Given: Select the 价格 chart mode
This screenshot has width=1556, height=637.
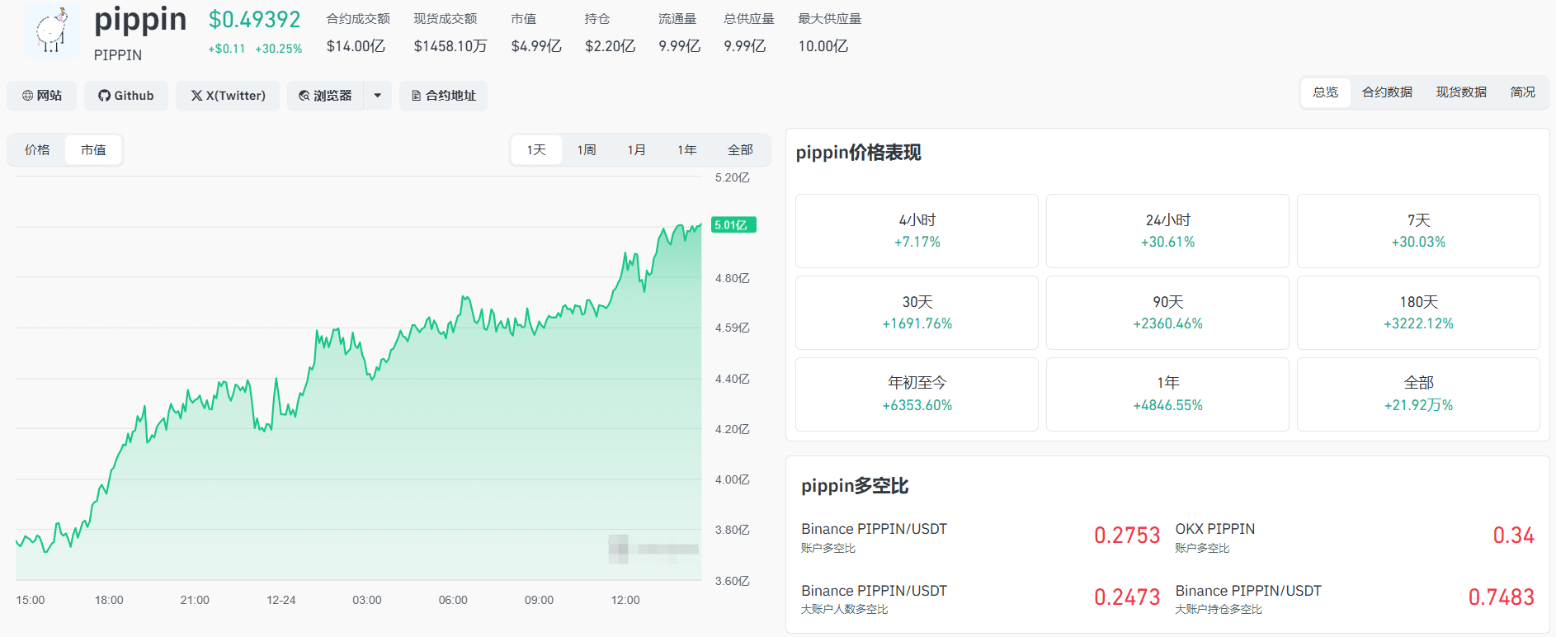Looking at the screenshot, I should pyautogui.click(x=37, y=150).
